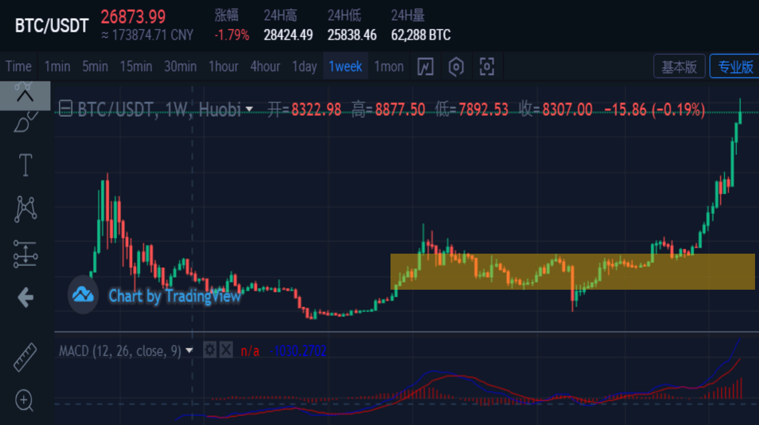This screenshot has width=759, height=425.
Task: Click the 24H high value 28424.49
Action: [x=288, y=35]
